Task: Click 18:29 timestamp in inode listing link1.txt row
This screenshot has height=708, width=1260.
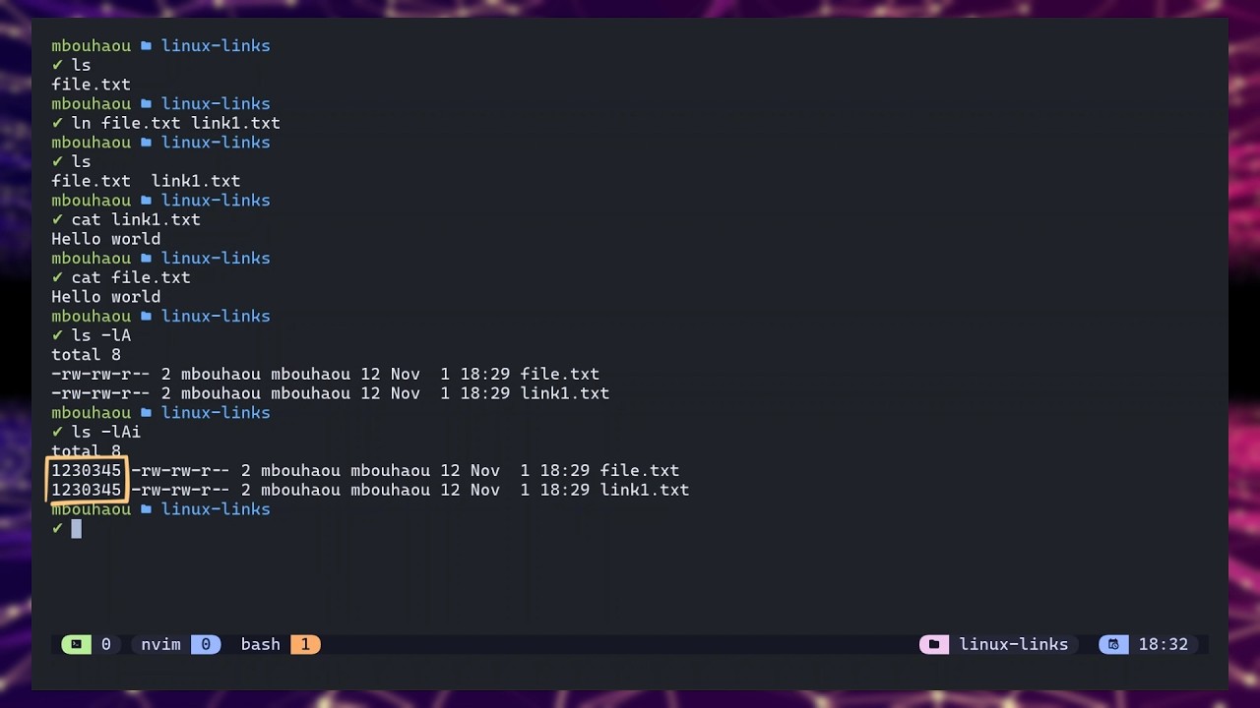Action: [565, 490]
